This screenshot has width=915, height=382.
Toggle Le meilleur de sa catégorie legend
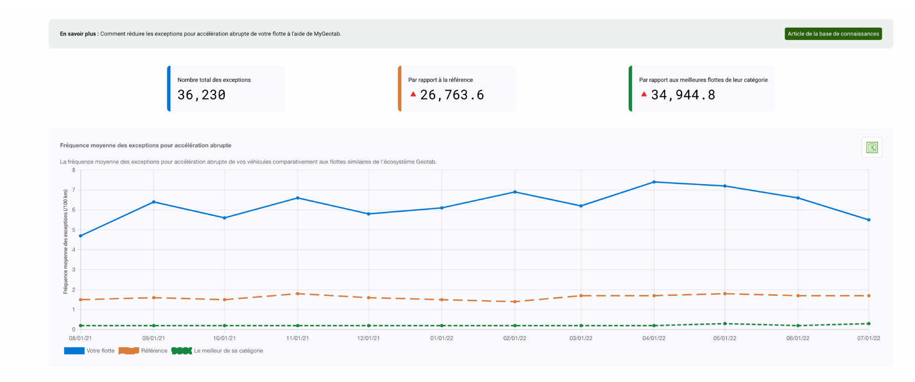217,351
